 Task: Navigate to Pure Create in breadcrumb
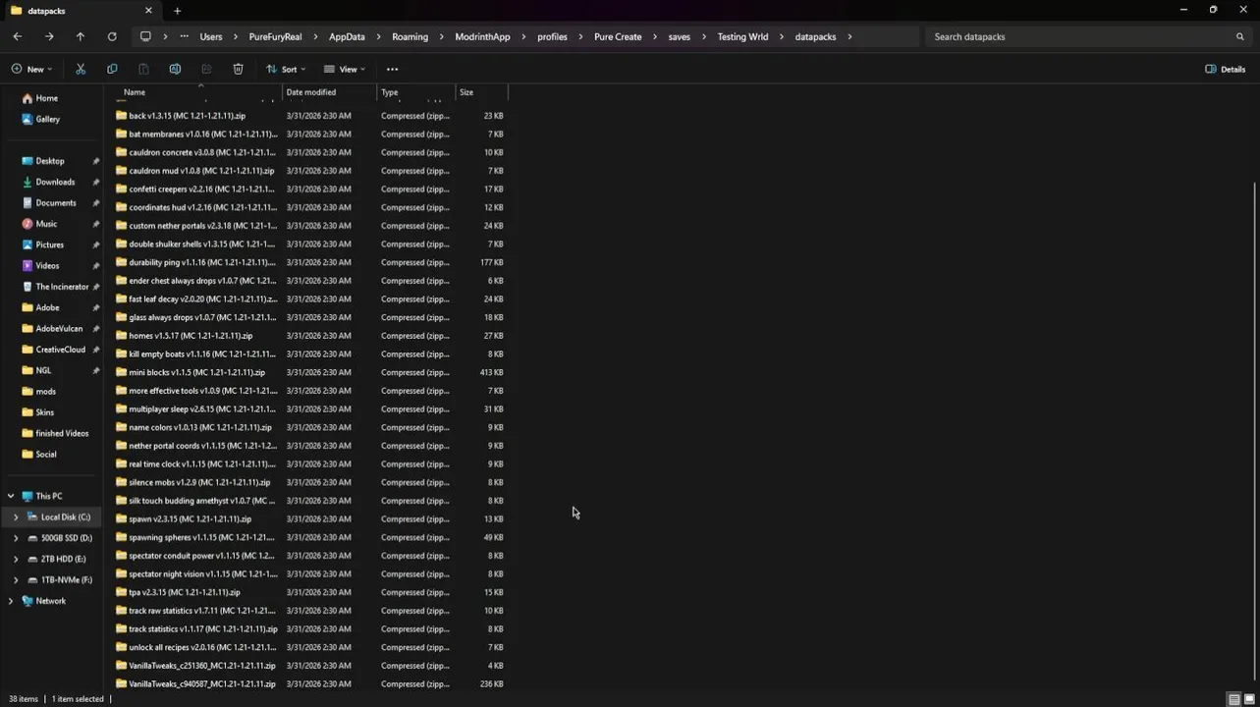coord(618,36)
